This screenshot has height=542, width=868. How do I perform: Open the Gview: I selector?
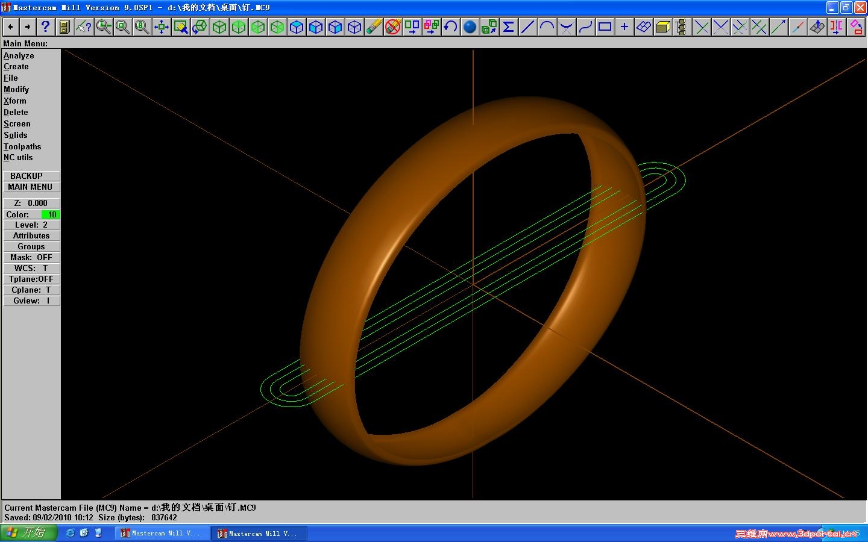point(31,301)
